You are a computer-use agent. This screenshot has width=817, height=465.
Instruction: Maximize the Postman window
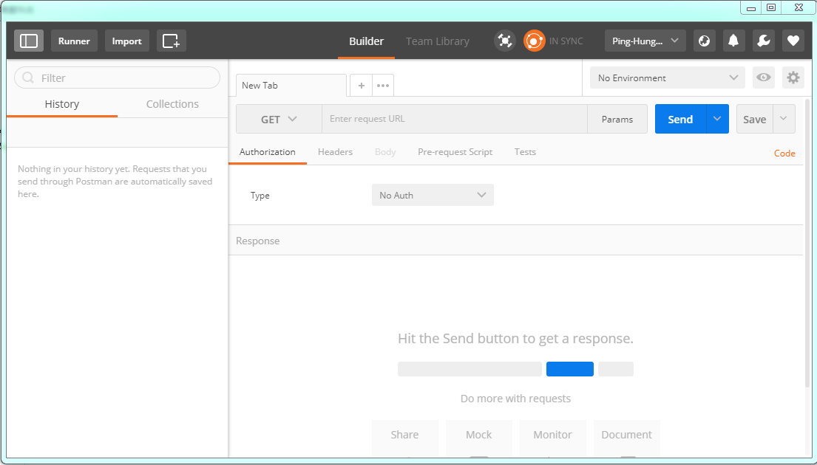tap(771, 7)
